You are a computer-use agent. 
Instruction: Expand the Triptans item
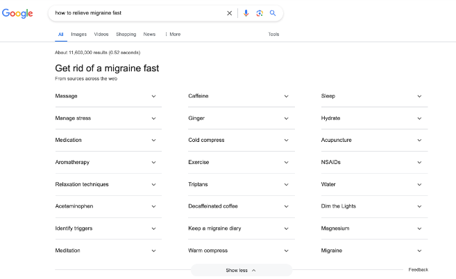coord(242,184)
